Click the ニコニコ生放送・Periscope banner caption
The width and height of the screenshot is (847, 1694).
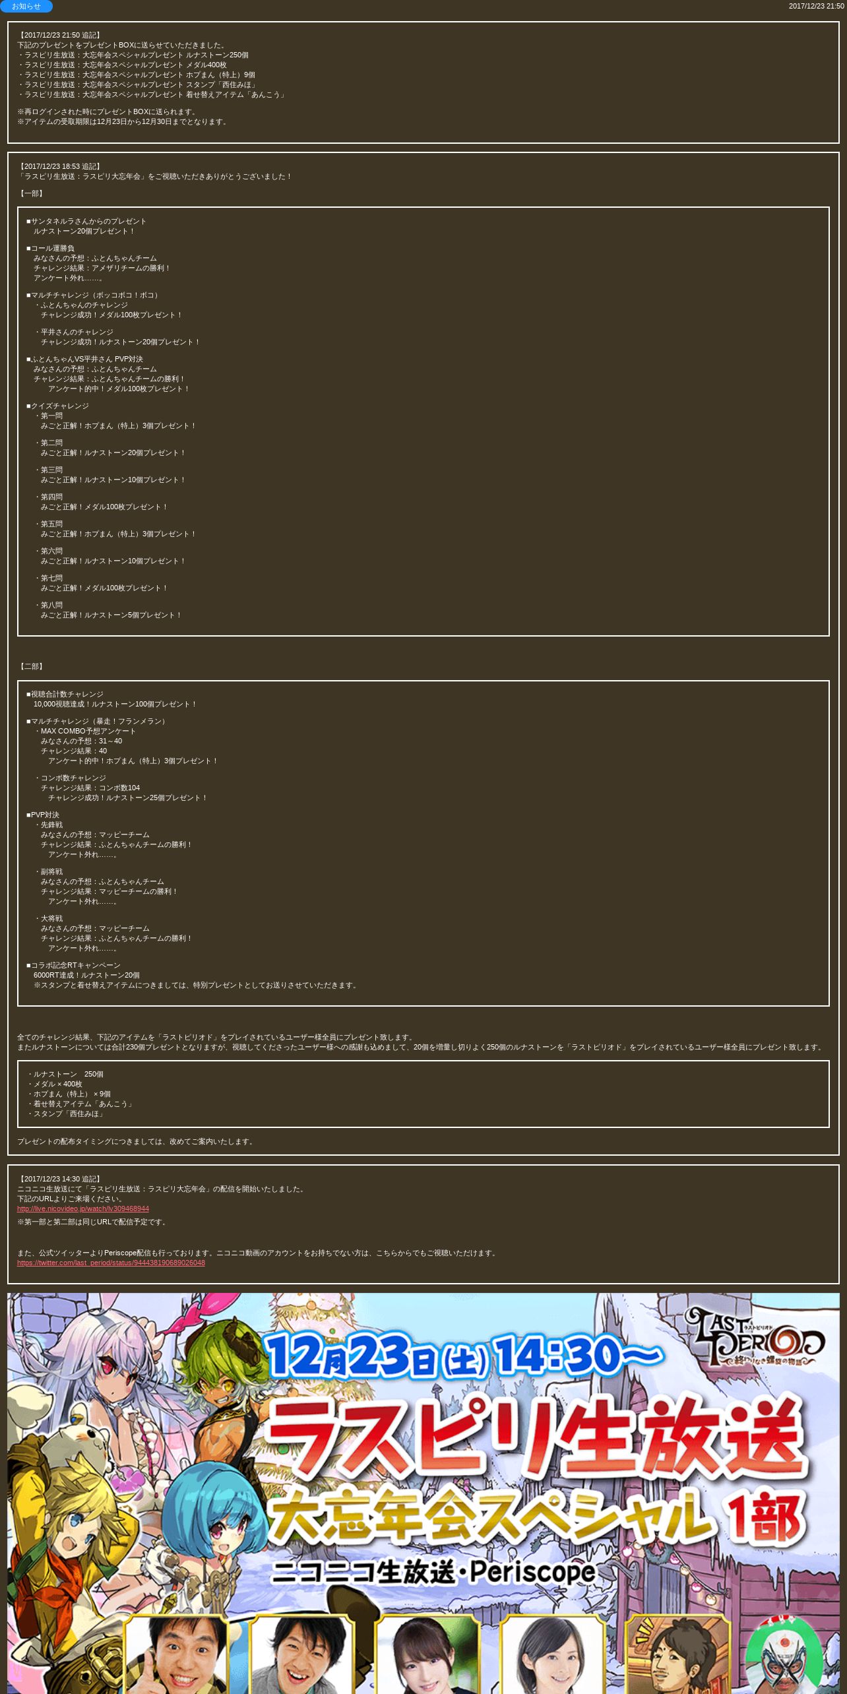click(x=433, y=1573)
